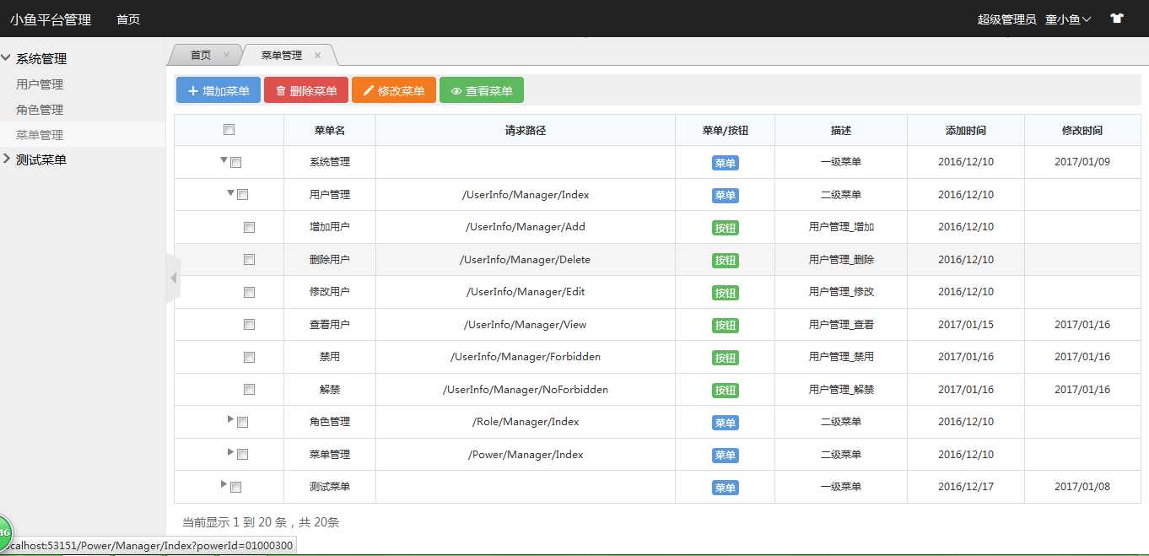The image size is (1149, 556).
Task: Check the 系统管理 row checkbox
Action: [236, 162]
